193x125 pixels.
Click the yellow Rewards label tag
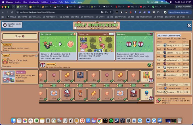51,64
